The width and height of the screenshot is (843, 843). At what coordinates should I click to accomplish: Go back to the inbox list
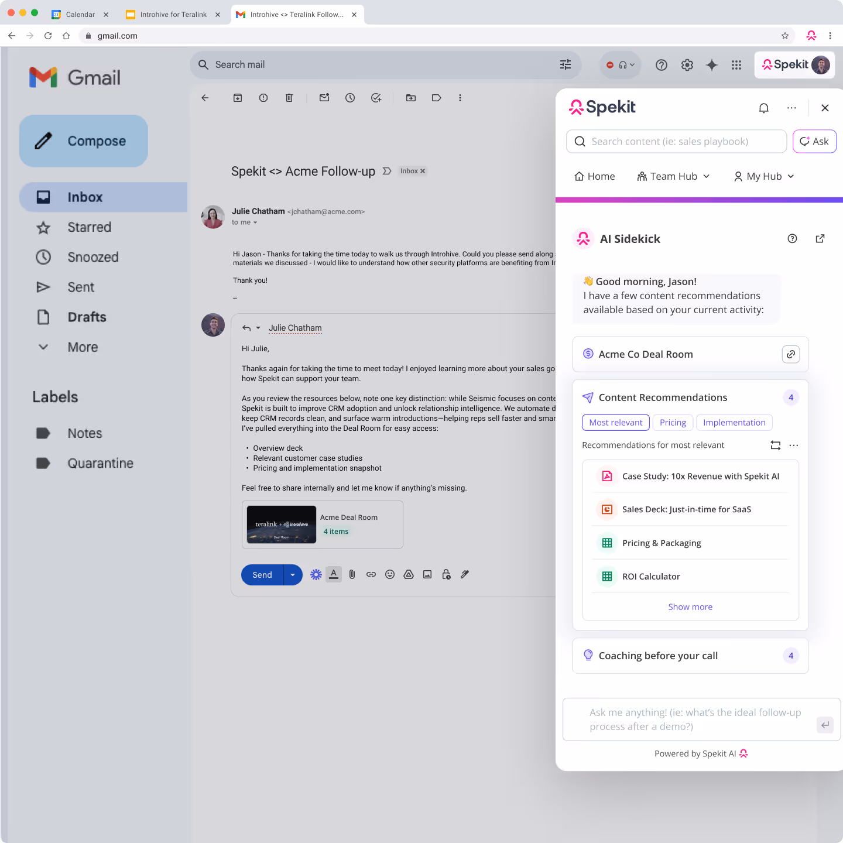click(x=205, y=98)
